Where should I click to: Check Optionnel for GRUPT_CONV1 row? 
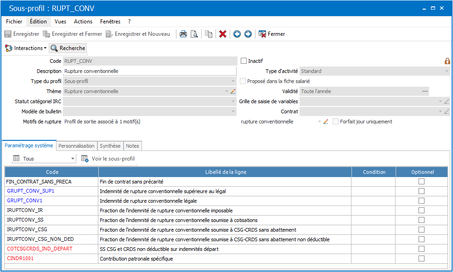pyautogui.click(x=421, y=201)
